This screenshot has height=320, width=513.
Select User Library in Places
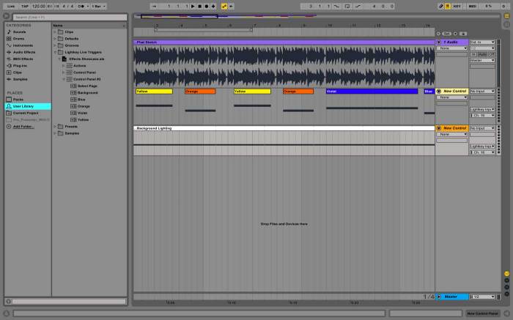23,106
